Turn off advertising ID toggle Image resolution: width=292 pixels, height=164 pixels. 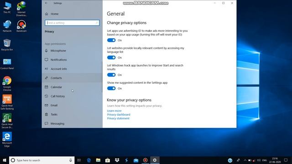click(x=111, y=40)
